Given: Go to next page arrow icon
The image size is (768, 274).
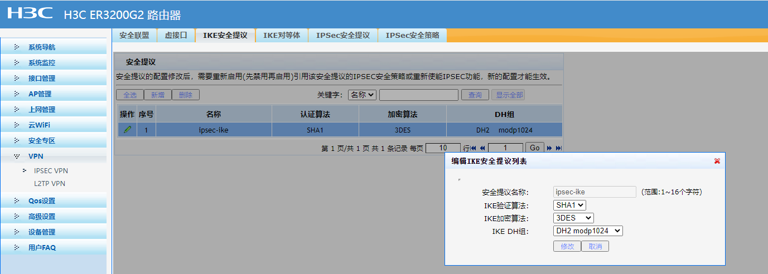Looking at the screenshot, I should [x=549, y=148].
